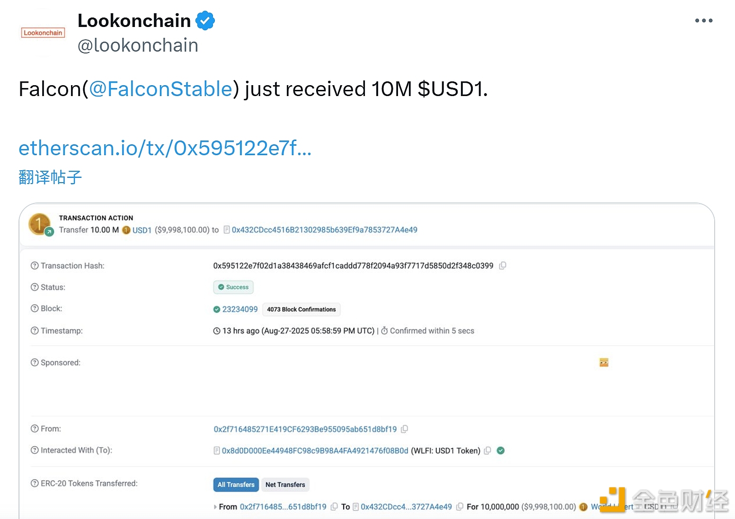Open the @FalconStable mention link

(x=161, y=89)
